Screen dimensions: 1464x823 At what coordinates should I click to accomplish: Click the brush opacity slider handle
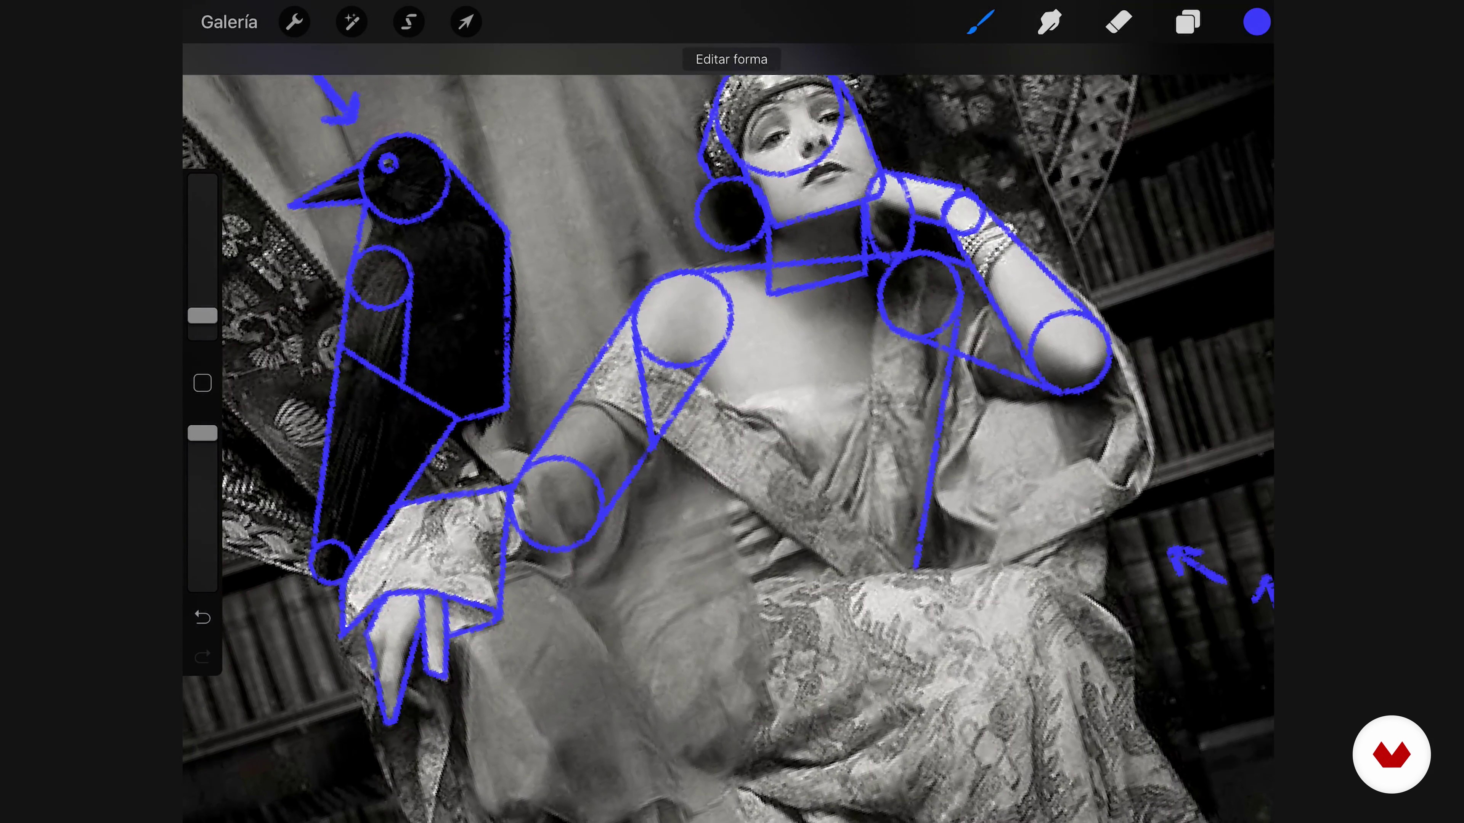tap(202, 433)
